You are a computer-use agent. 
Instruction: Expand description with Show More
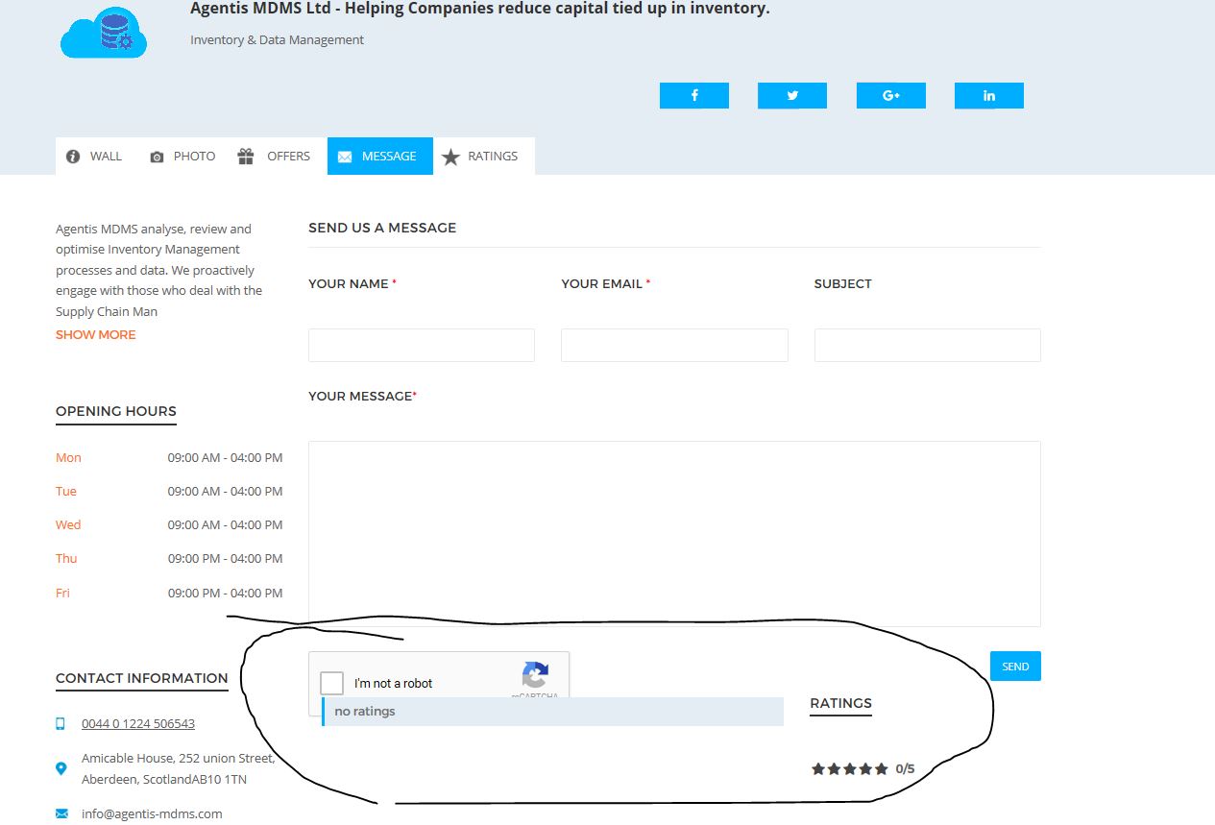point(96,334)
